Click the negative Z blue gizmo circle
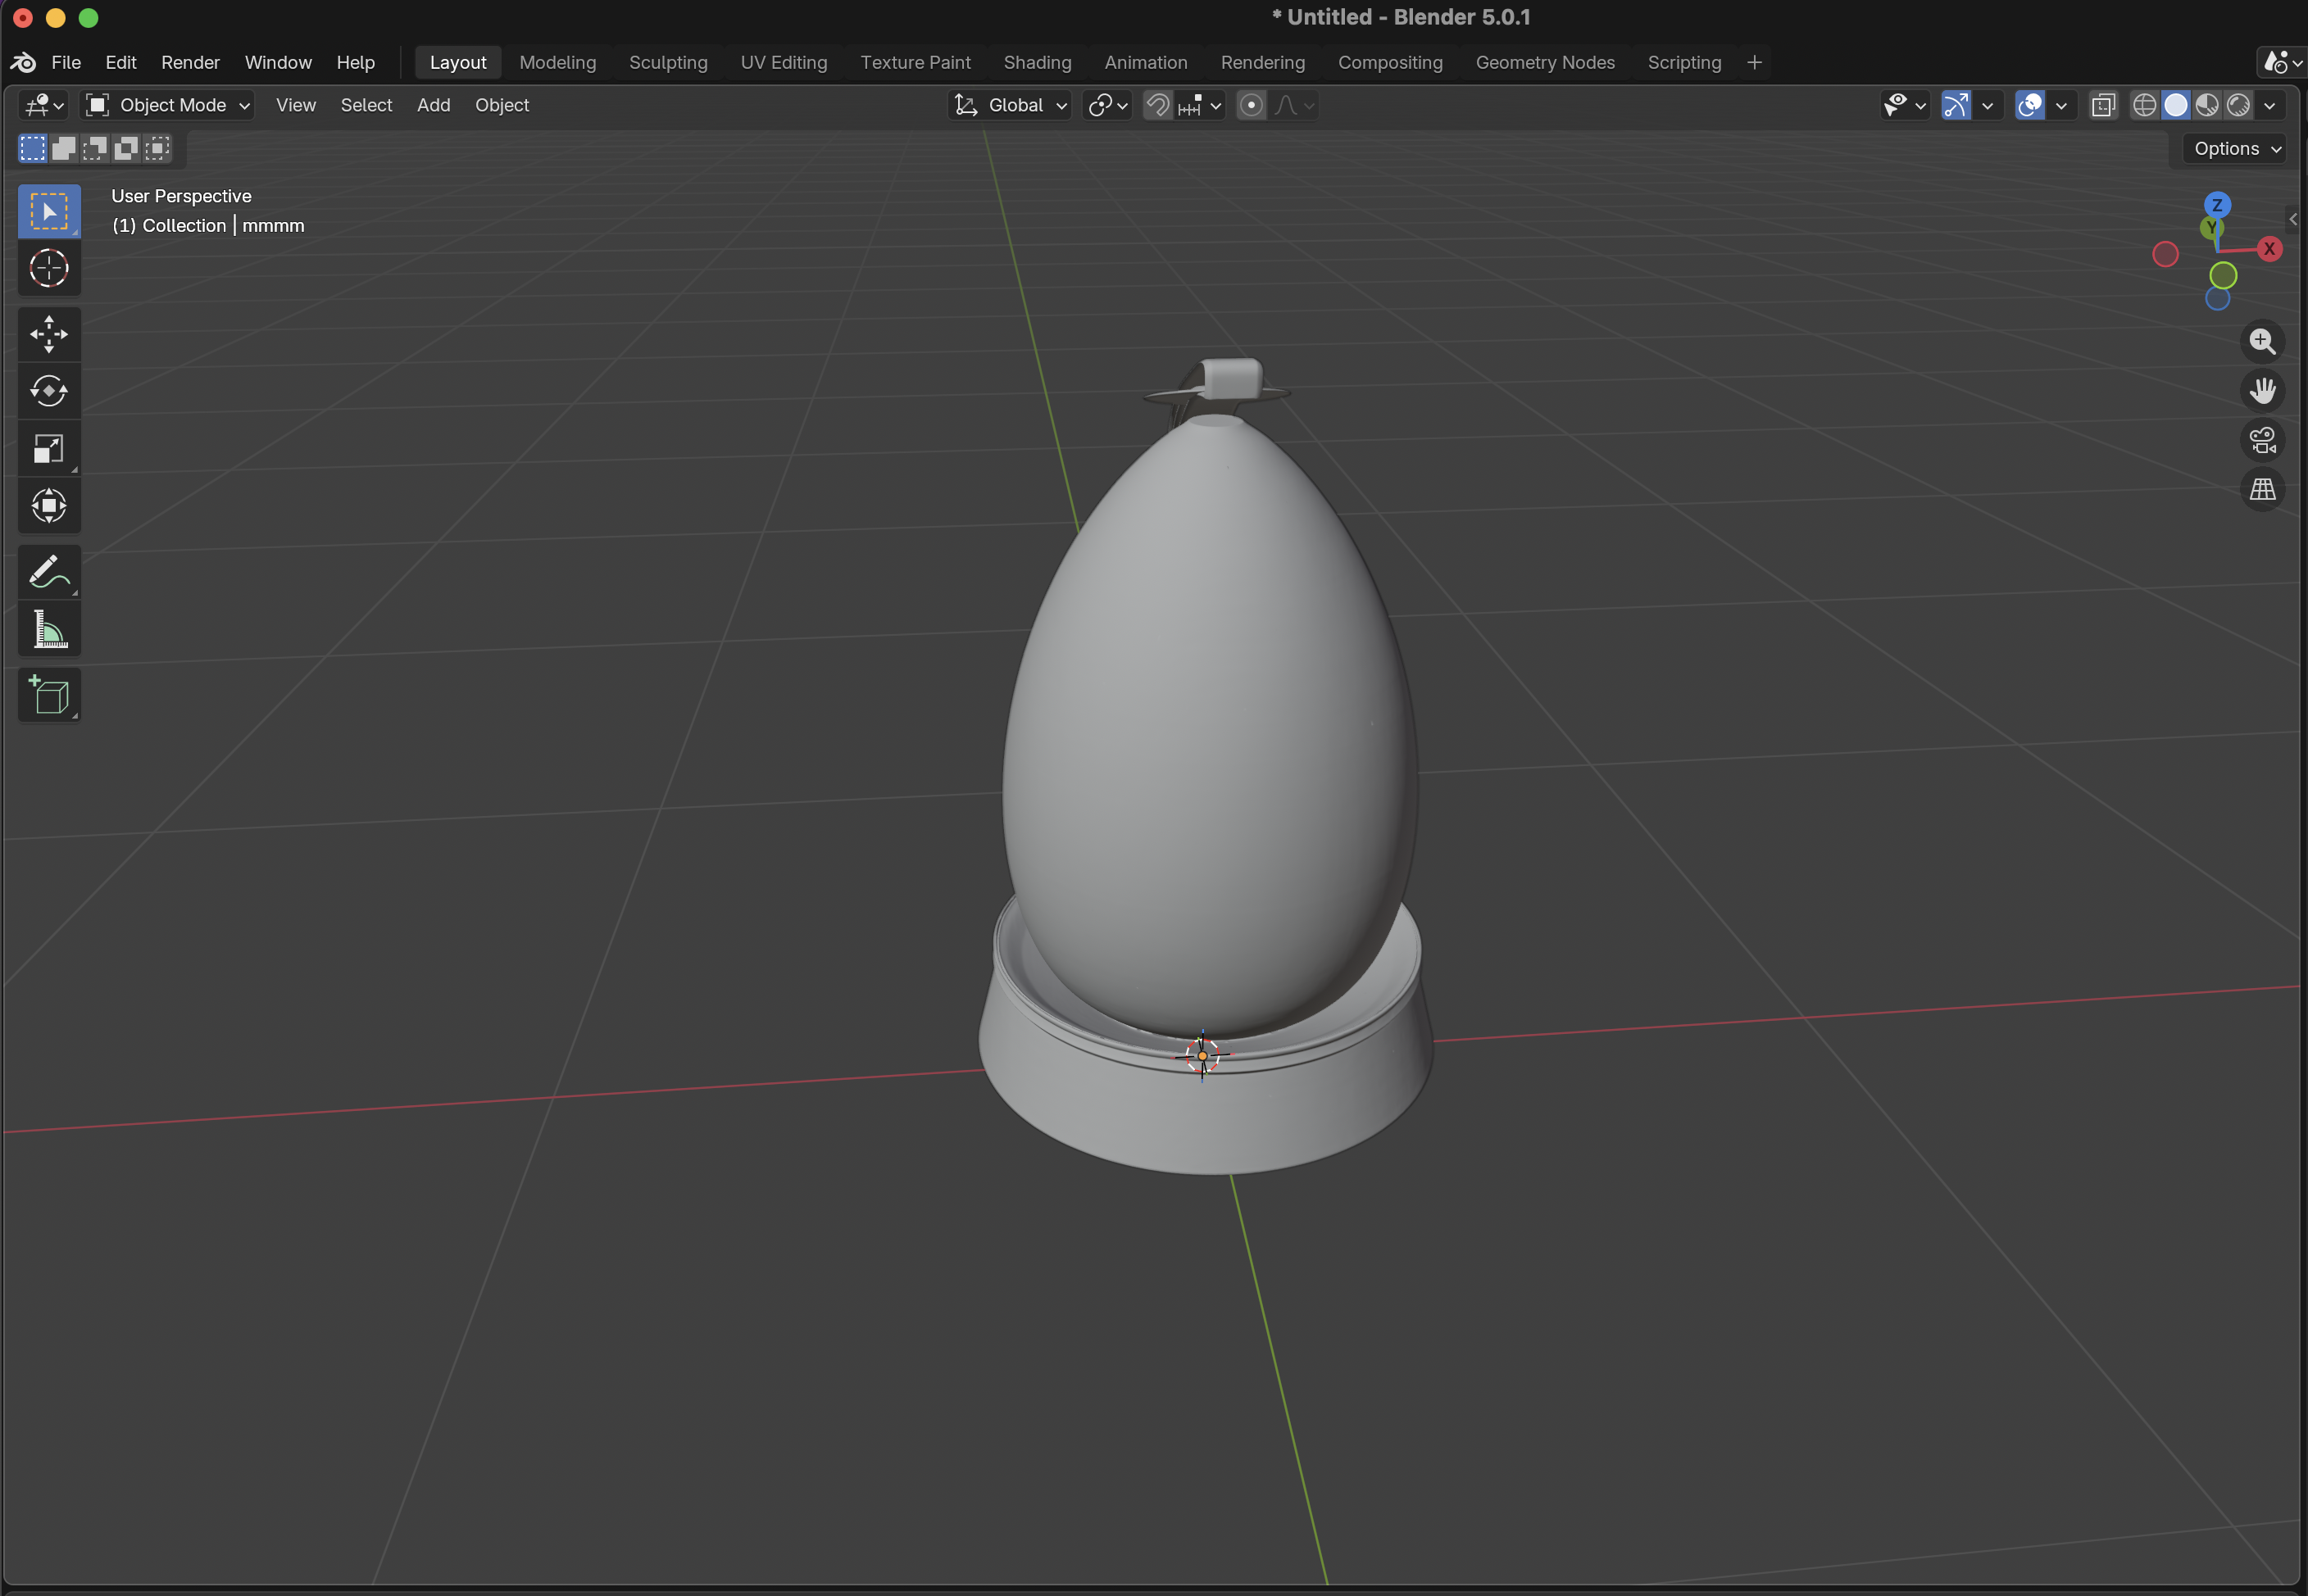The image size is (2308, 1596). tap(2217, 299)
